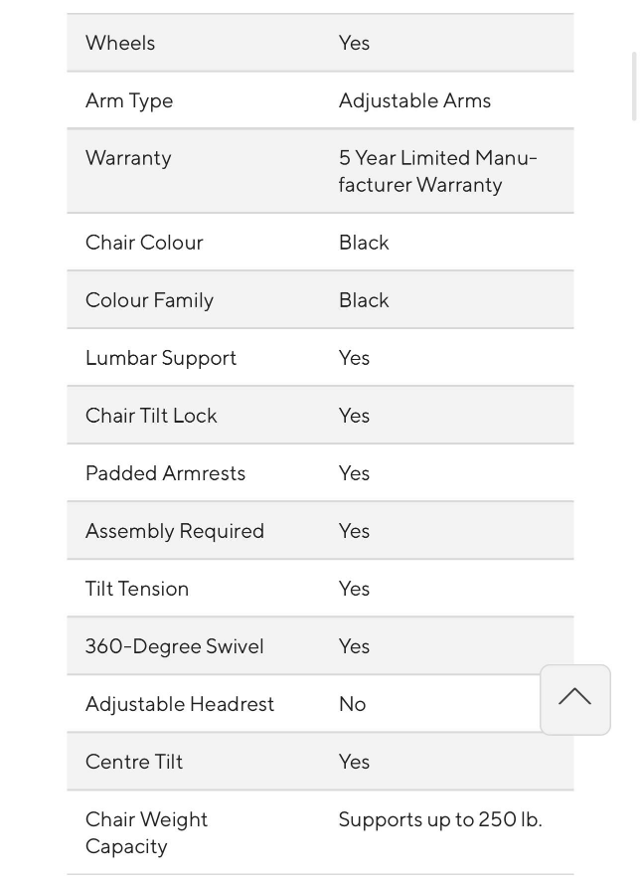Select the Padded Armrests label
This screenshot has height=880, width=641.
tap(165, 473)
